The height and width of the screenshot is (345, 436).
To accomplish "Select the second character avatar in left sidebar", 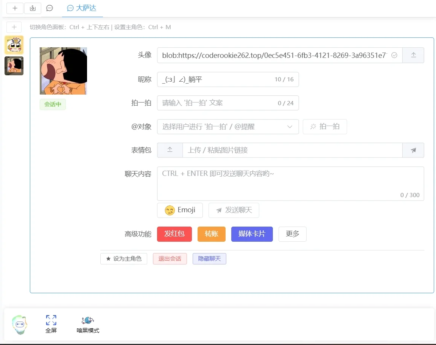I will [14, 66].
